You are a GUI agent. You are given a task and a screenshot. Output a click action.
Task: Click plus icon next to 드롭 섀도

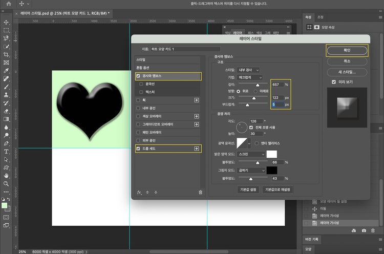tap(197, 149)
